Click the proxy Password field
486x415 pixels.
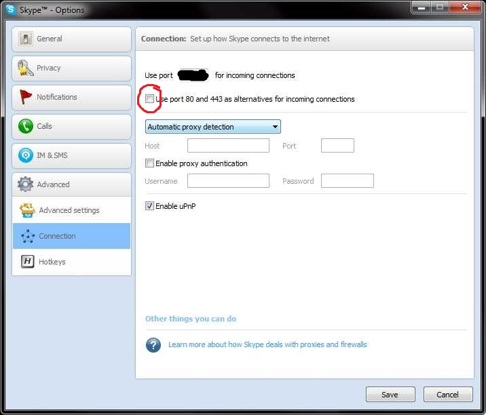[x=348, y=180]
